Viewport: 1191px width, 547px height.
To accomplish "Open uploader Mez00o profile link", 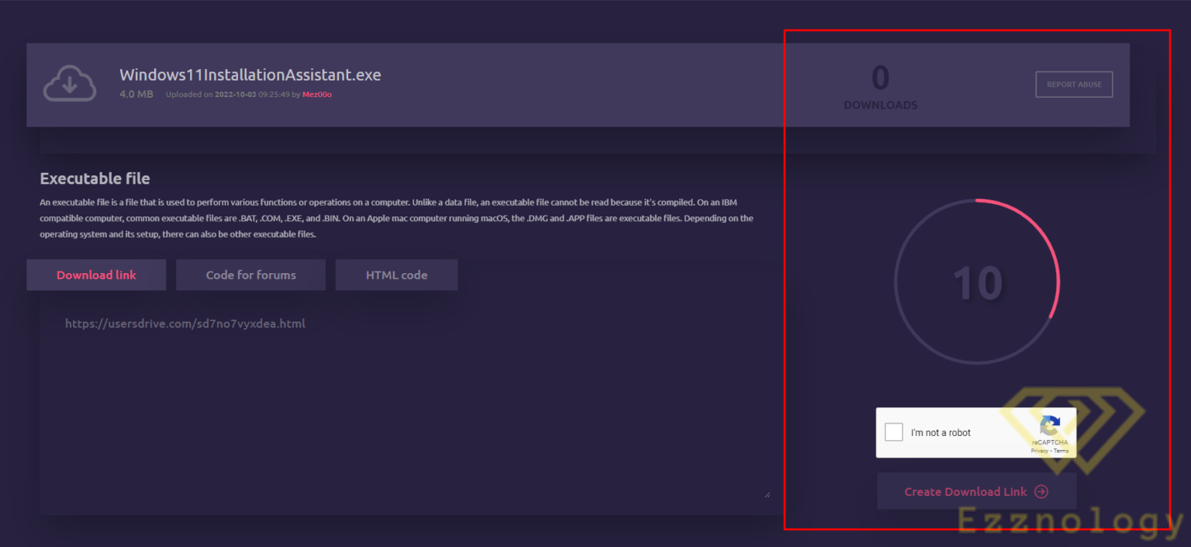I will pyautogui.click(x=317, y=95).
